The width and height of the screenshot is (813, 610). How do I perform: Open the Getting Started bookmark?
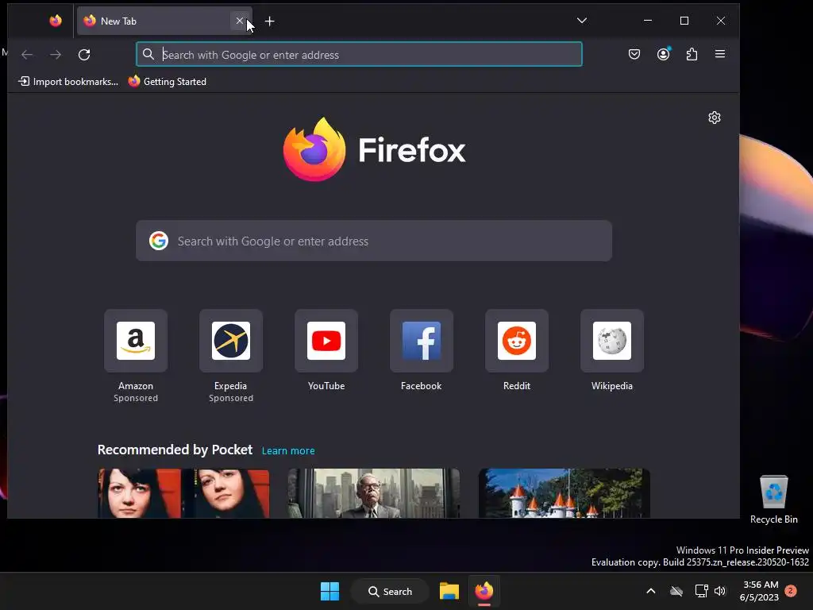[168, 82]
